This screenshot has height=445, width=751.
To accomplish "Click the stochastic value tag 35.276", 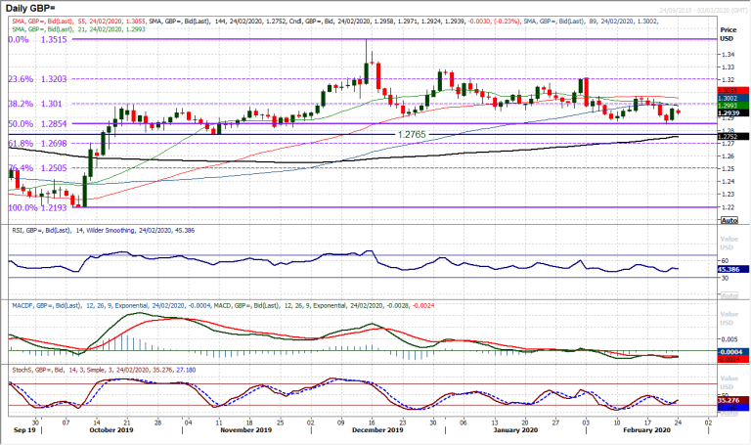I will (x=733, y=400).
